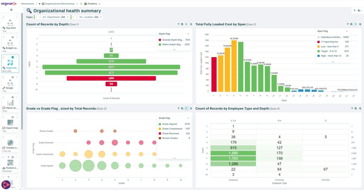Click the green Within Depth Alignment swatch
364x190 pixels.
[160, 44]
